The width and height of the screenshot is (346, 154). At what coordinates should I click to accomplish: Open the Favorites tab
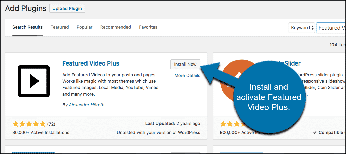[148, 27]
